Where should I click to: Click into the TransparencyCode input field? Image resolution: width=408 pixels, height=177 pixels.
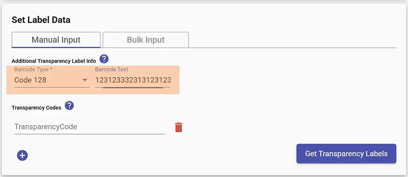click(x=90, y=127)
